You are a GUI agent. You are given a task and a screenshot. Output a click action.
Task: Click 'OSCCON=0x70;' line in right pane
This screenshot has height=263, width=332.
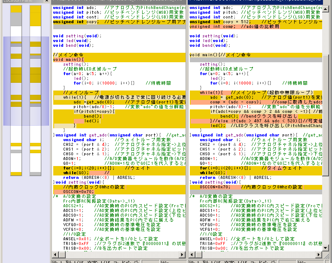pos(256,187)
